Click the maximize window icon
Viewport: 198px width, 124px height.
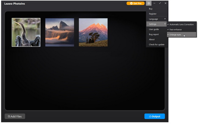(160, 3)
